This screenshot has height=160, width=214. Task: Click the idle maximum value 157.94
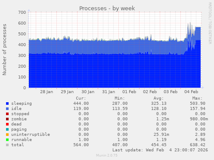tap(198, 109)
